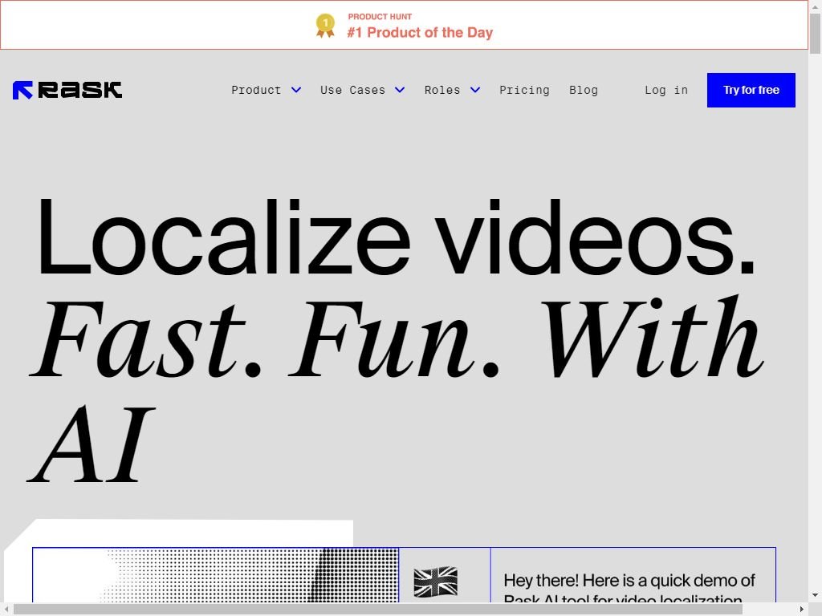
Task: Click the Log in link
Action: [666, 90]
